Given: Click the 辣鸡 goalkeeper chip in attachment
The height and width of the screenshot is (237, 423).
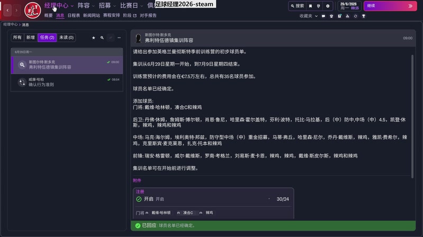Looking at the screenshot, I should tap(209, 213).
